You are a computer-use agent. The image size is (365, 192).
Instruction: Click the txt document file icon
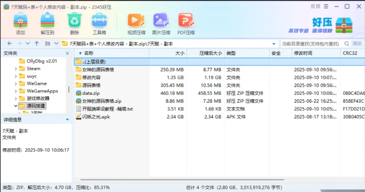pos(79,109)
